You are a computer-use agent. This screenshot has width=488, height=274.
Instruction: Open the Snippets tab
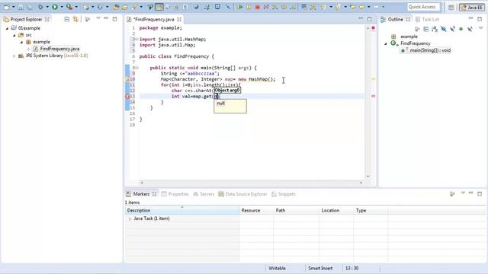(287, 194)
